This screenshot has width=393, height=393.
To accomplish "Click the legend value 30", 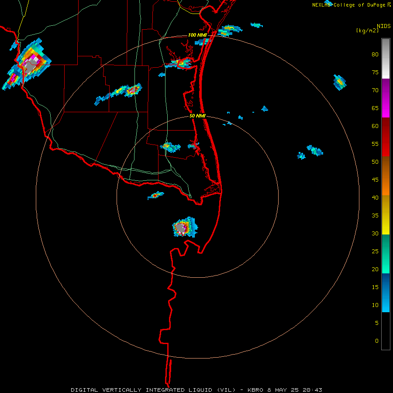I will pyautogui.click(x=375, y=233).
